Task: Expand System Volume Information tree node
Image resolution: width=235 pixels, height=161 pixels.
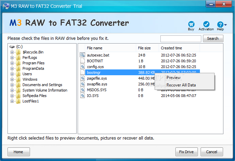Action: coord(12,90)
